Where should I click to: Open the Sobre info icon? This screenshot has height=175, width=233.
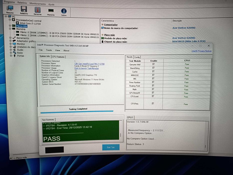[64, 11]
